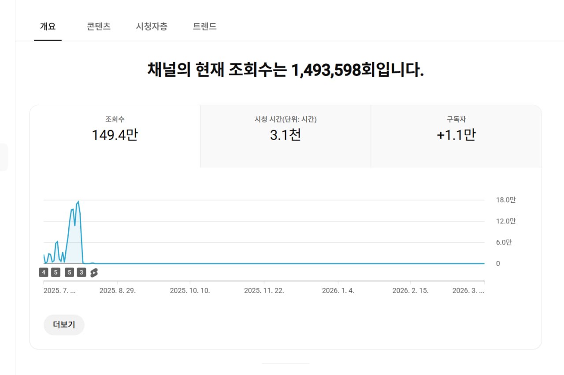This screenshot has height=375, width=564.
Task: Click the Shorts icon marker below the chart
Action: point(94,273)
